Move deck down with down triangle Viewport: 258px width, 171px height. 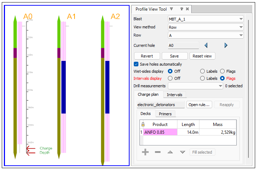[182, 152]
